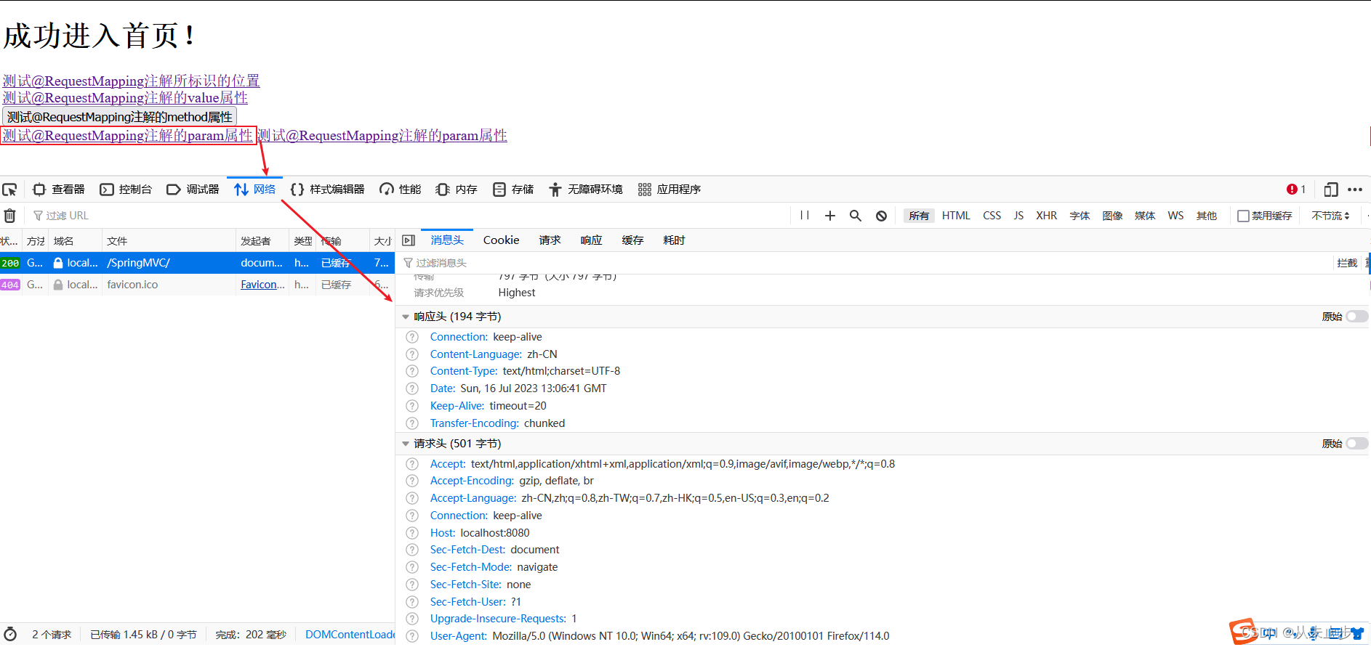Open network search magnifier
Image resolution: width=1371 pixels, height=647 pixels.
pos(856,216)
